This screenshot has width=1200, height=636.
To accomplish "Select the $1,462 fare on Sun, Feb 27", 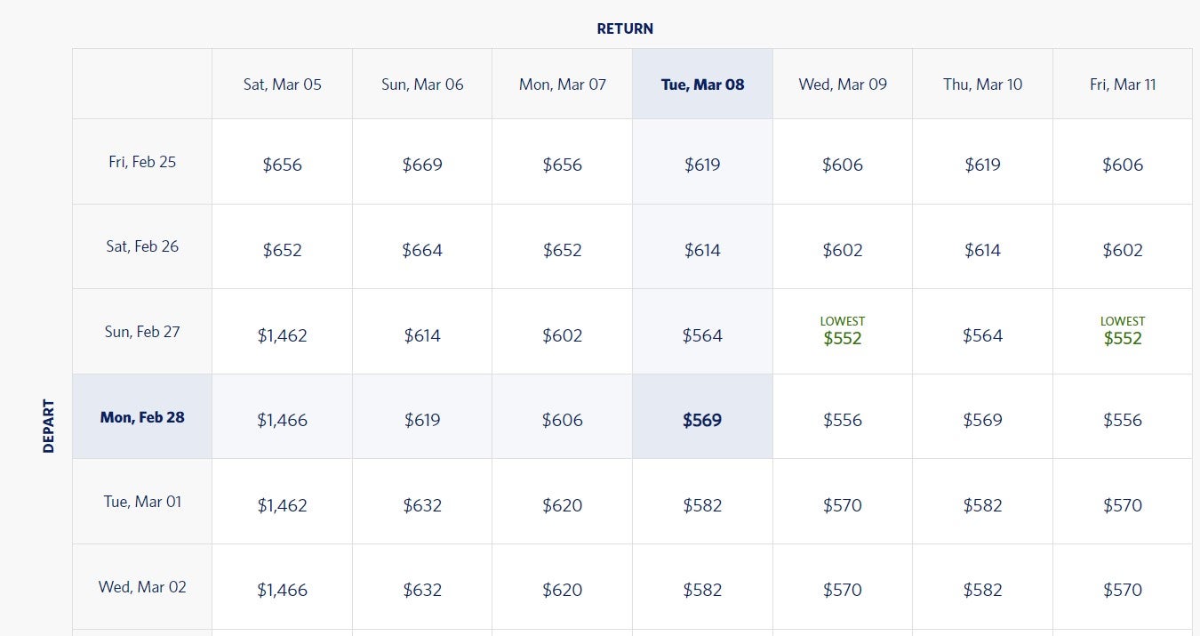I will coord(282,331).
